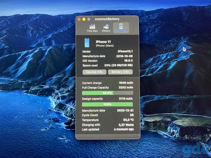Select the iPhone 11 device name text
Screen dimensions: 211x158
(103, 42)
